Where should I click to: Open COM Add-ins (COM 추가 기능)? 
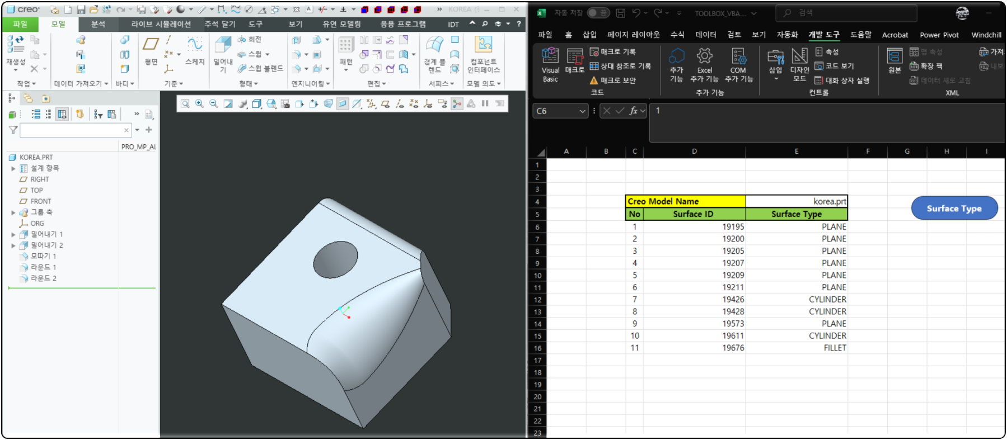738,65
